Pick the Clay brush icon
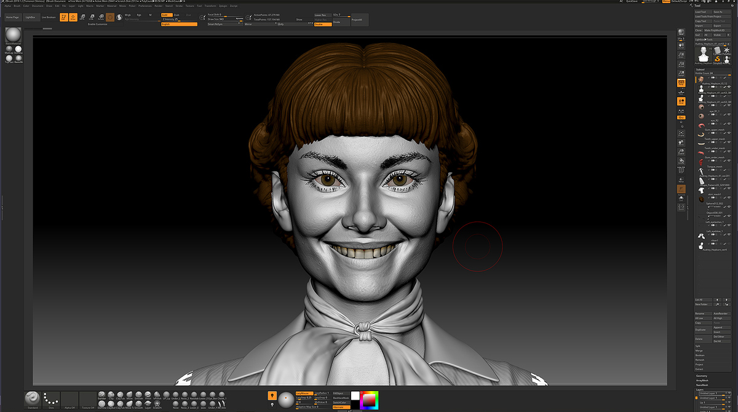This screenshot has width=738, height=412. 111,395
